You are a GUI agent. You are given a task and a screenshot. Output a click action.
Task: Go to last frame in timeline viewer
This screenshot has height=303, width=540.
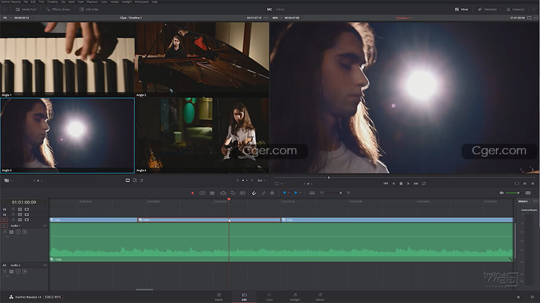click(416, 184)
